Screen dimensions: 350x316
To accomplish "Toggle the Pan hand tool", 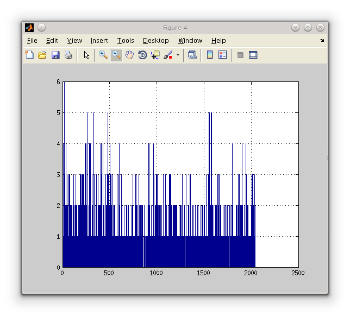I will (x=129, y=55).
